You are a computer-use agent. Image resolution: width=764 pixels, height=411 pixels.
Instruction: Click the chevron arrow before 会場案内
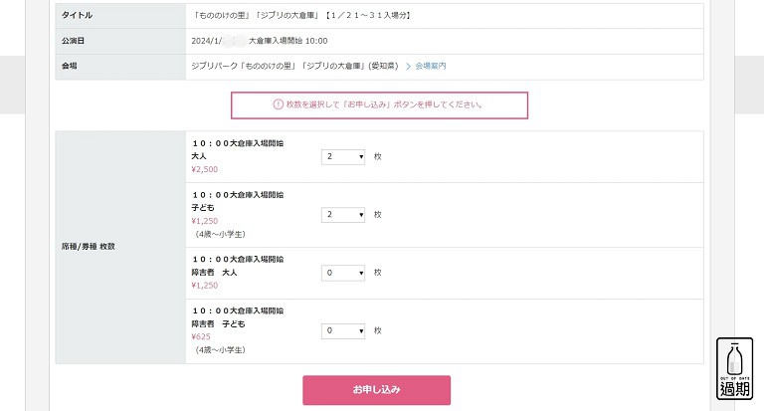click(x=408, y=67)
